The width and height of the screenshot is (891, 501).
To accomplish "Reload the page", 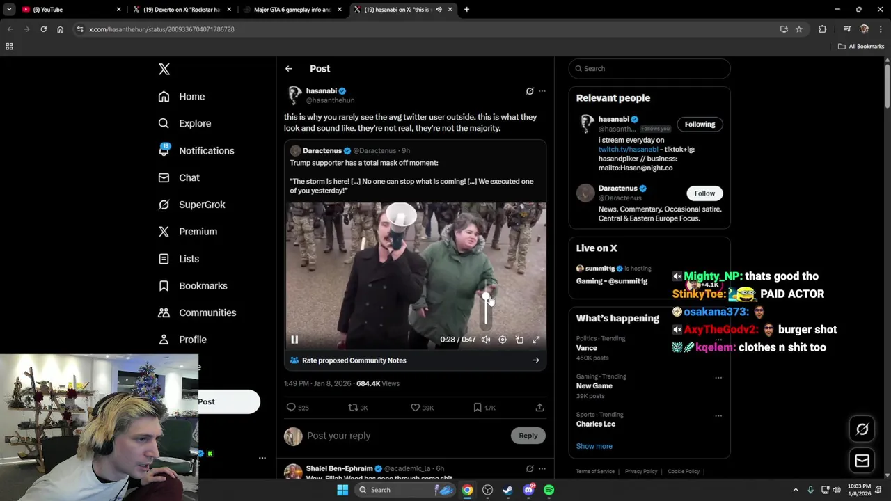I will (43, 29).
